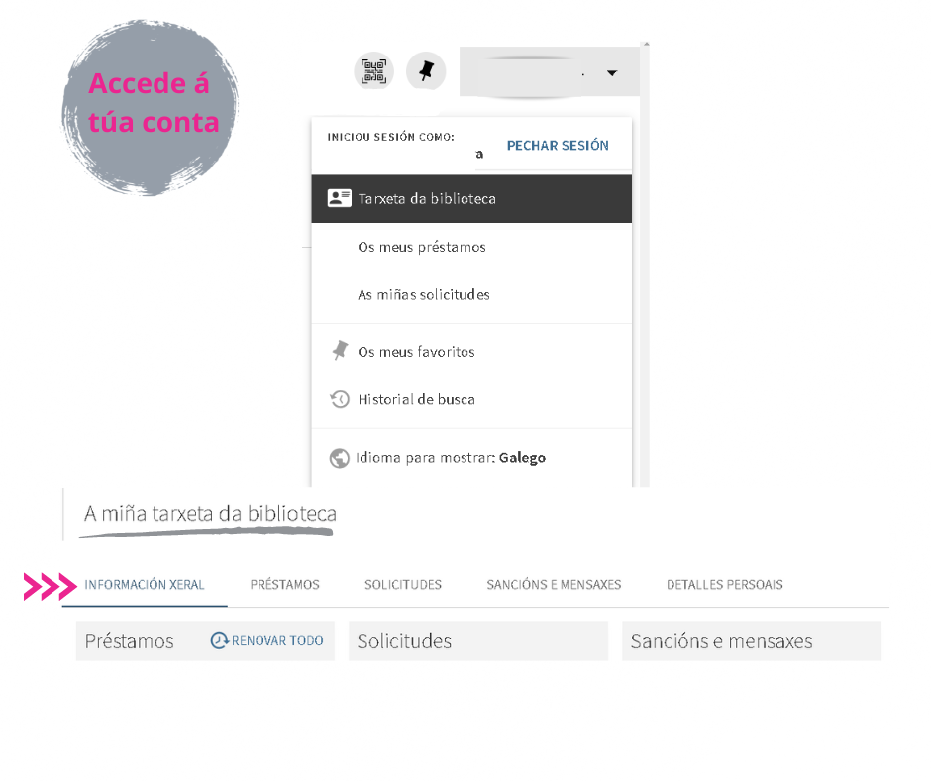Viewport: 931px width, 781px height.
Task: Click the pin icon beside Os meus favoritos
Action: [x=340, y=351]
